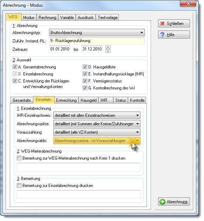Open the Kontrolle sub-tab

137,100
